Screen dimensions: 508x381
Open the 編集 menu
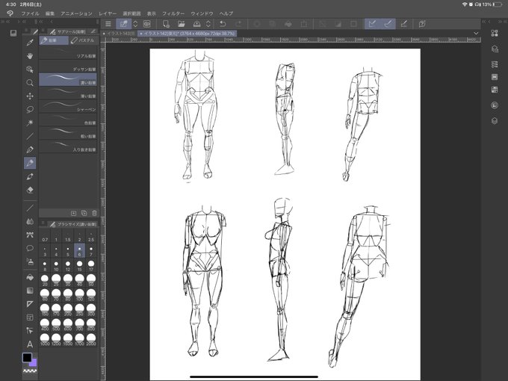coord(50,13)
